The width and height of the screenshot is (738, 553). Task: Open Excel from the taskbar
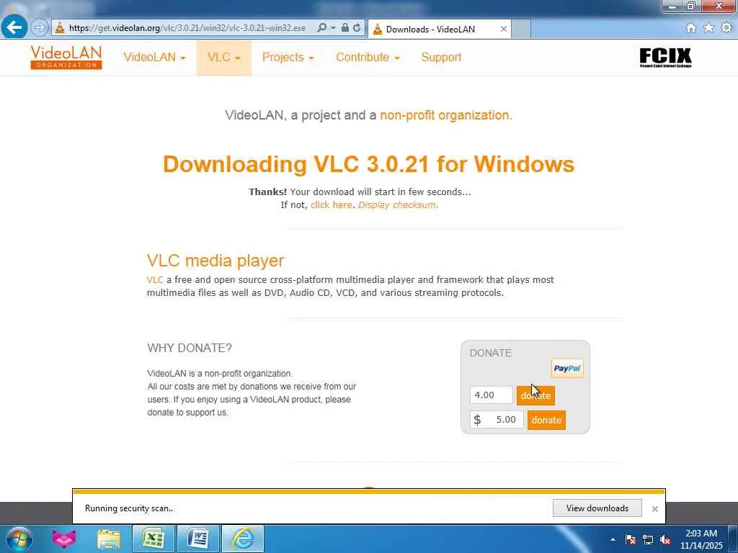pos(153,539)
